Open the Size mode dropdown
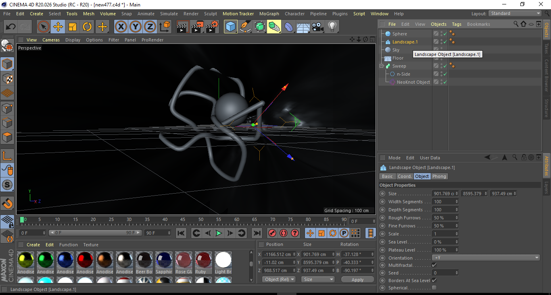The image size is (551, 295). (319, 279)
